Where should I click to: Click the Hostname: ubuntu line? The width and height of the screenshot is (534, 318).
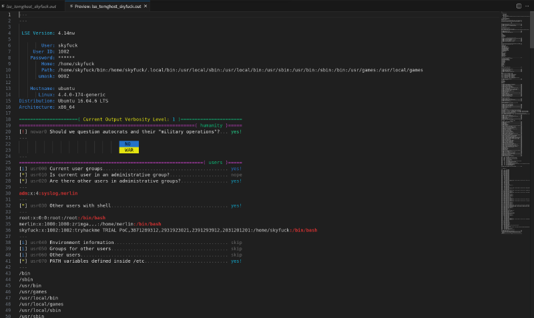(x=52, y=88)
